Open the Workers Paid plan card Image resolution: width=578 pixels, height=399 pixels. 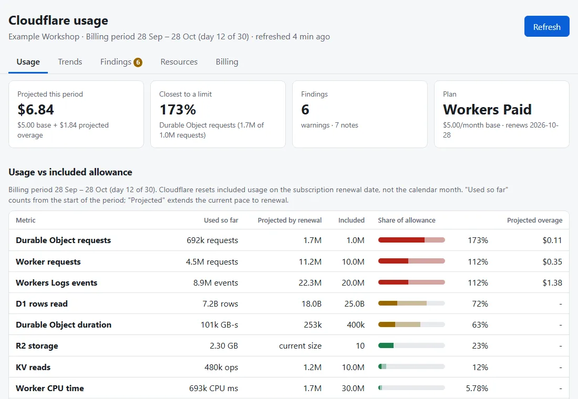tap(502, 114)
